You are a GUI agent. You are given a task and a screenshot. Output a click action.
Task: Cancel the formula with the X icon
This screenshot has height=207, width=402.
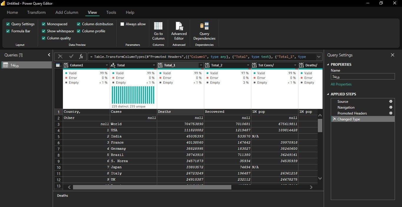60,57
